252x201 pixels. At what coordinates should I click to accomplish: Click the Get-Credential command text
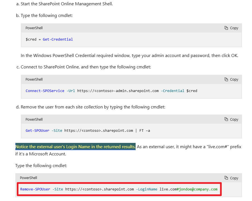58,39
